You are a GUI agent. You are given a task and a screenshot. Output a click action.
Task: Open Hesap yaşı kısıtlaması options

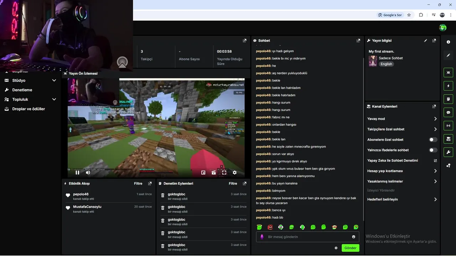(x=402, y=171)
